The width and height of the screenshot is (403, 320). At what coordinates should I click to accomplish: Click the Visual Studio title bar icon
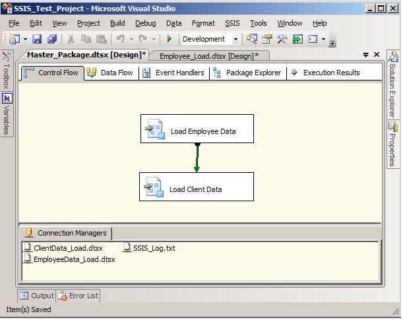click(7, 9)
